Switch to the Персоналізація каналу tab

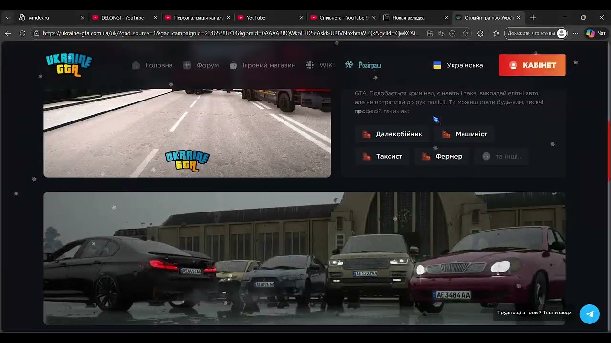[x=198, y=18]
